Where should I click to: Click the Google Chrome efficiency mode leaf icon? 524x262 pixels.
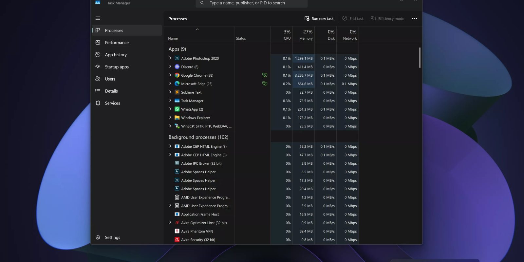(265, 75)
